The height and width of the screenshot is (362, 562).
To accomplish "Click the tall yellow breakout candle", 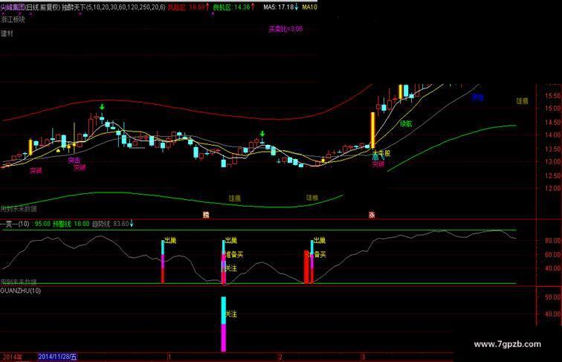I will [372, 130].
